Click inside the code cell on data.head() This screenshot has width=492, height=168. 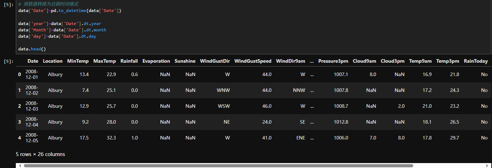click(32, 49)
